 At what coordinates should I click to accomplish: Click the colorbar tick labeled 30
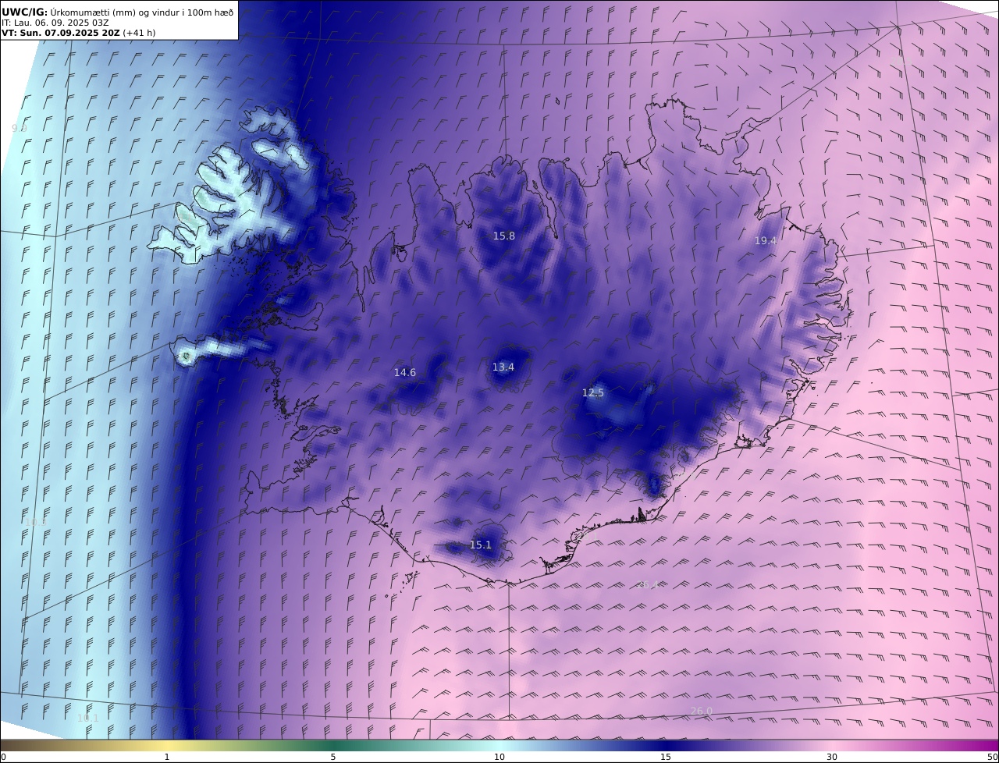[x=832, y=757]
